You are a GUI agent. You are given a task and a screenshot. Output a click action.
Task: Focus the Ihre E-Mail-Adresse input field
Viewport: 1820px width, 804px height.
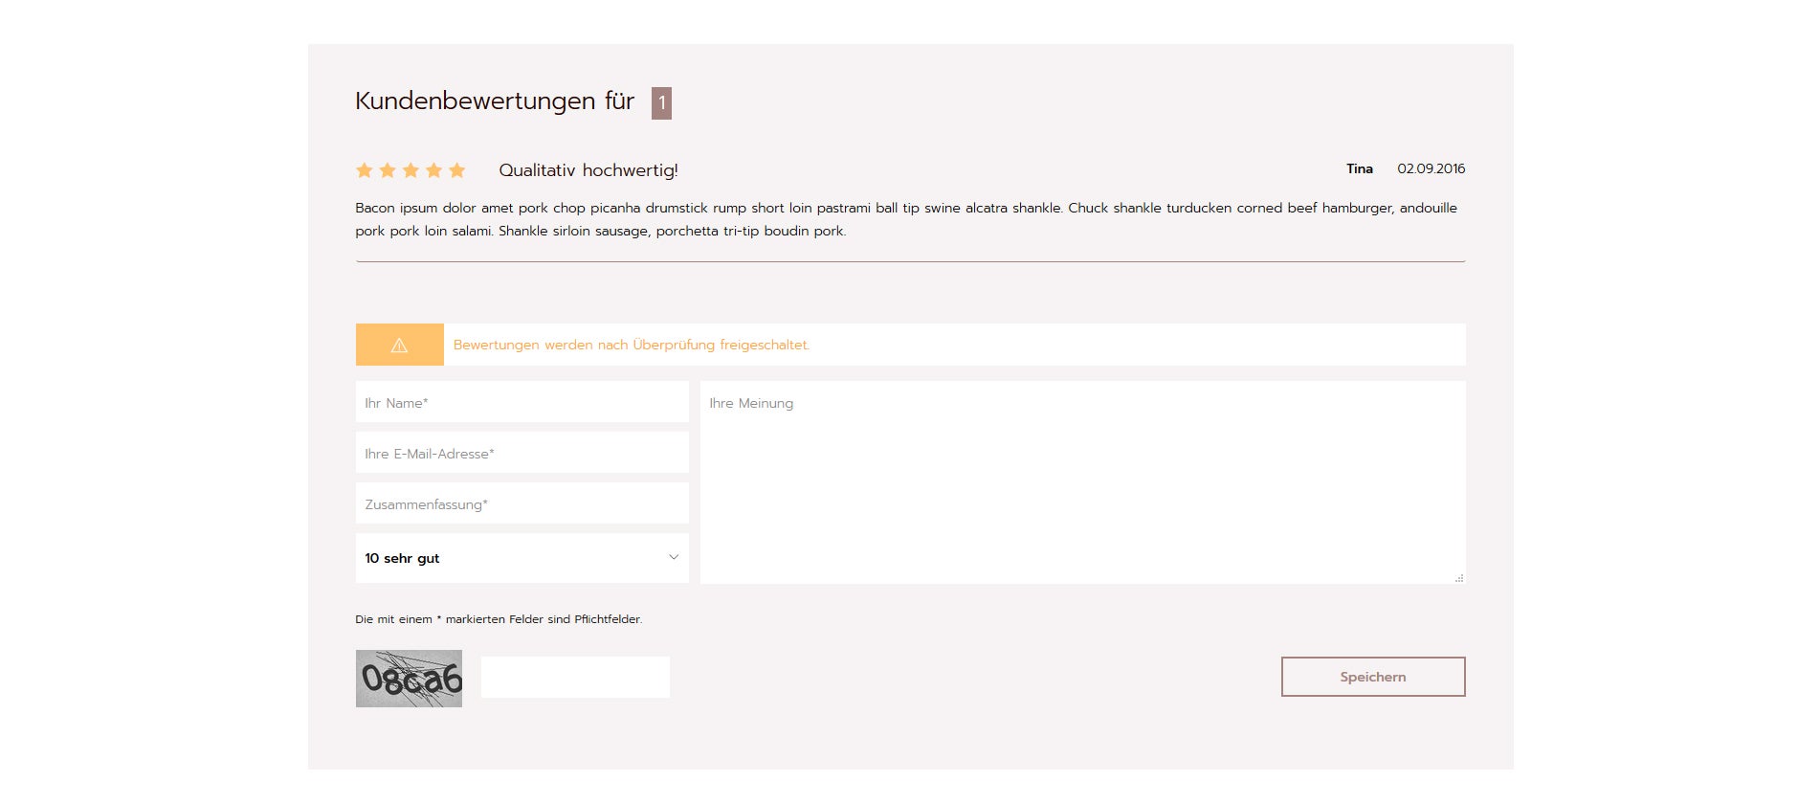pyautogui.click(x=522, y=453)
